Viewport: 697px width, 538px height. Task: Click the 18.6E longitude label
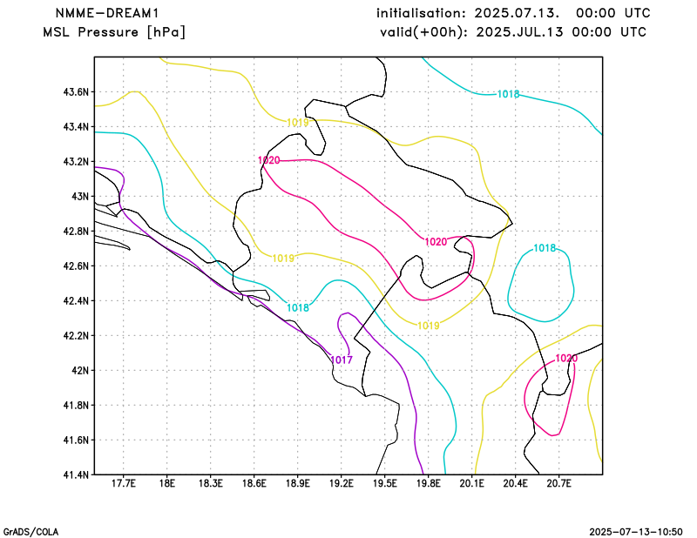pyautogui.click(x=254, y=483)
